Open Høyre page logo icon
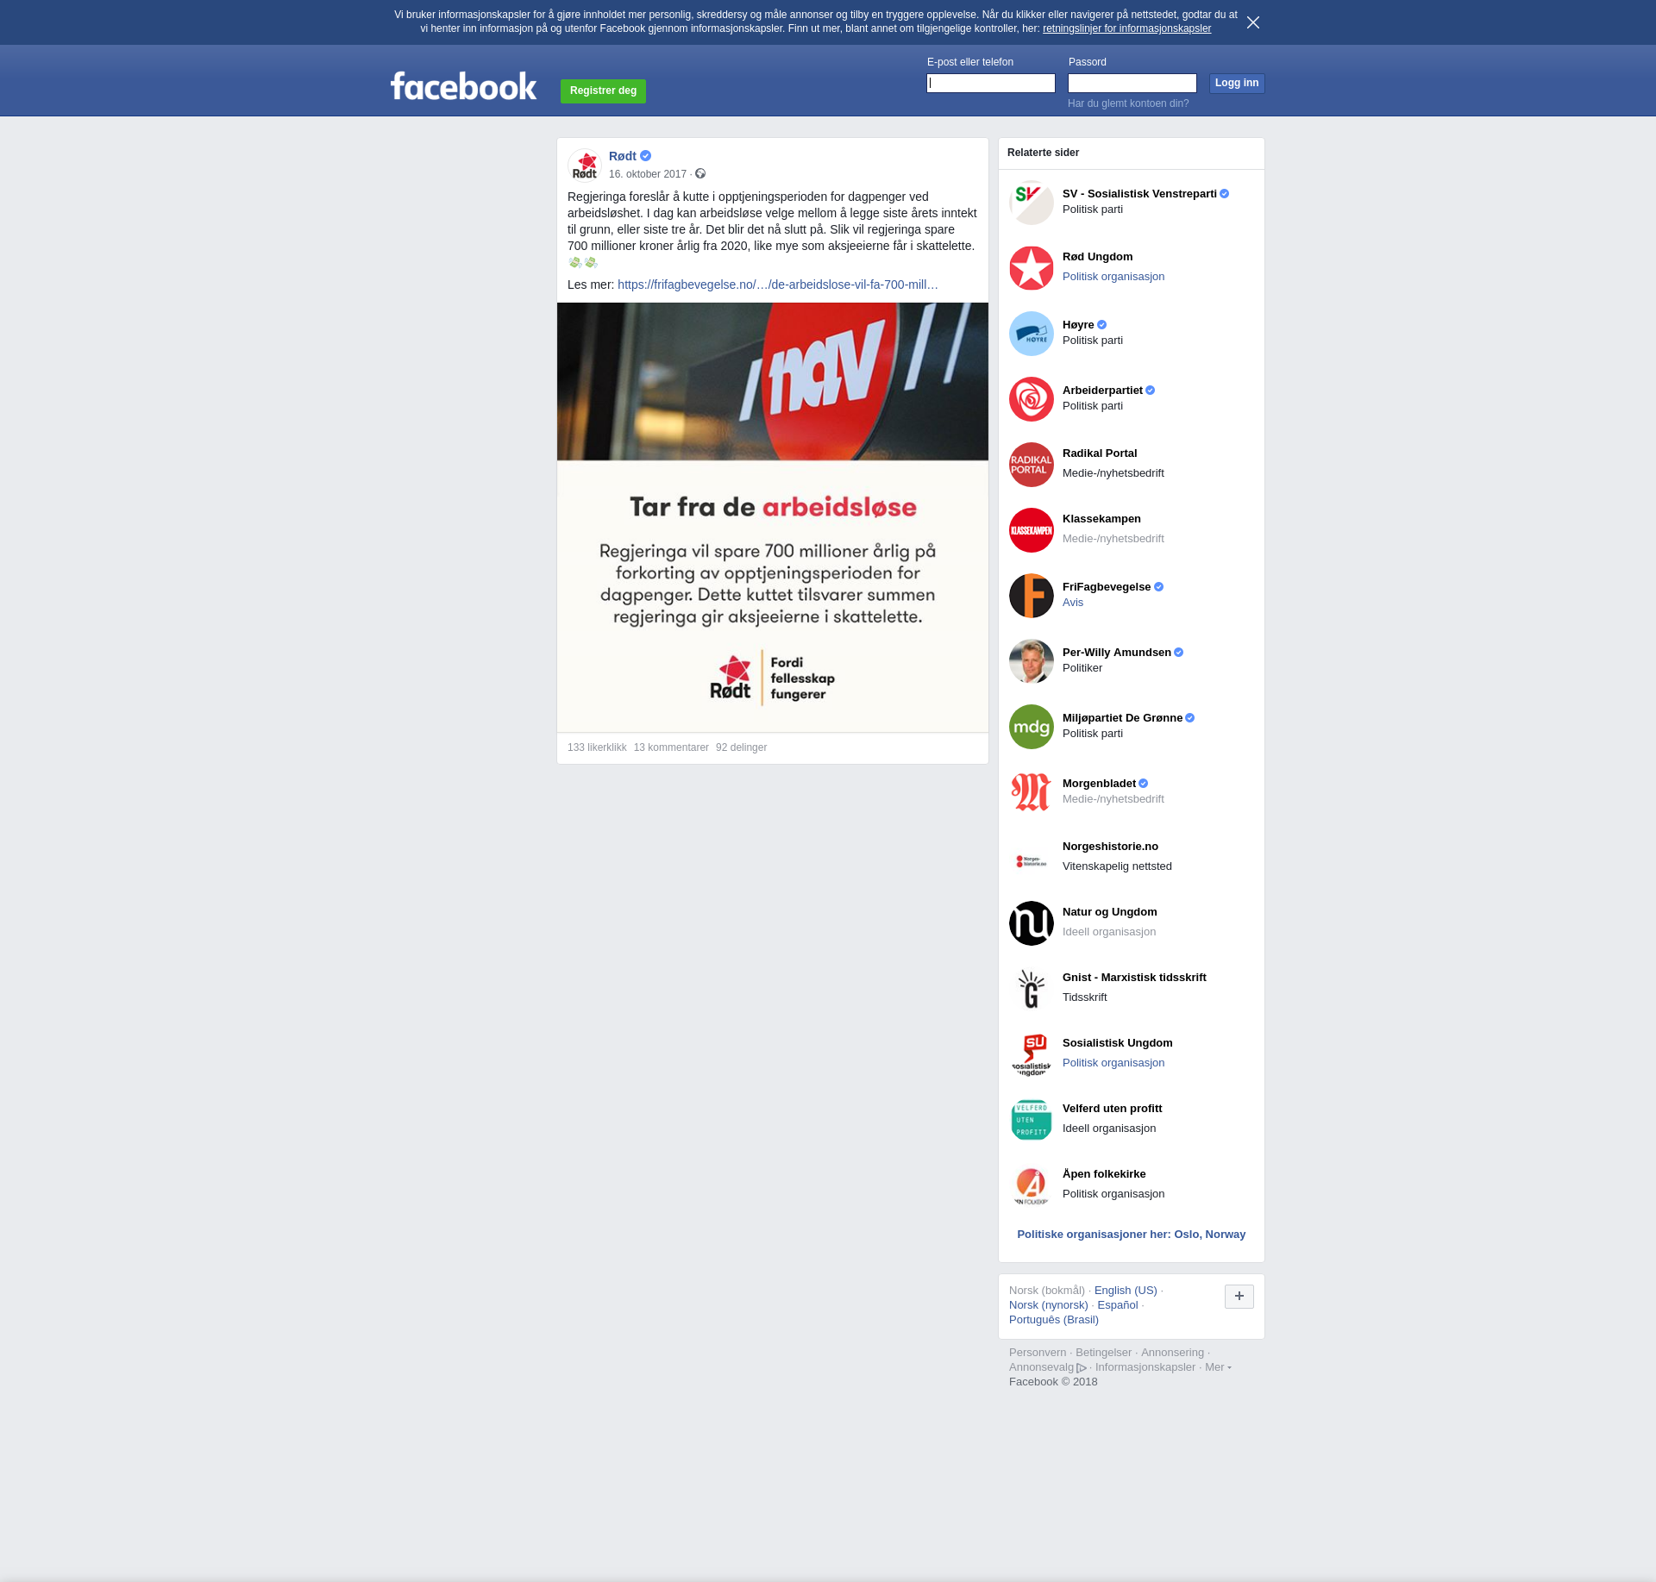Image resolution: width=1656 pixels, height=1582 pixels. click(x=1032, y=334)
